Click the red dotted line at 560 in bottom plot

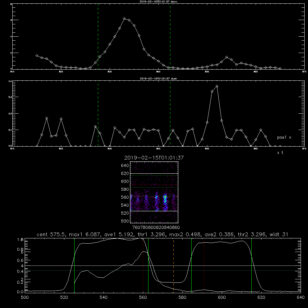[143, 265]
